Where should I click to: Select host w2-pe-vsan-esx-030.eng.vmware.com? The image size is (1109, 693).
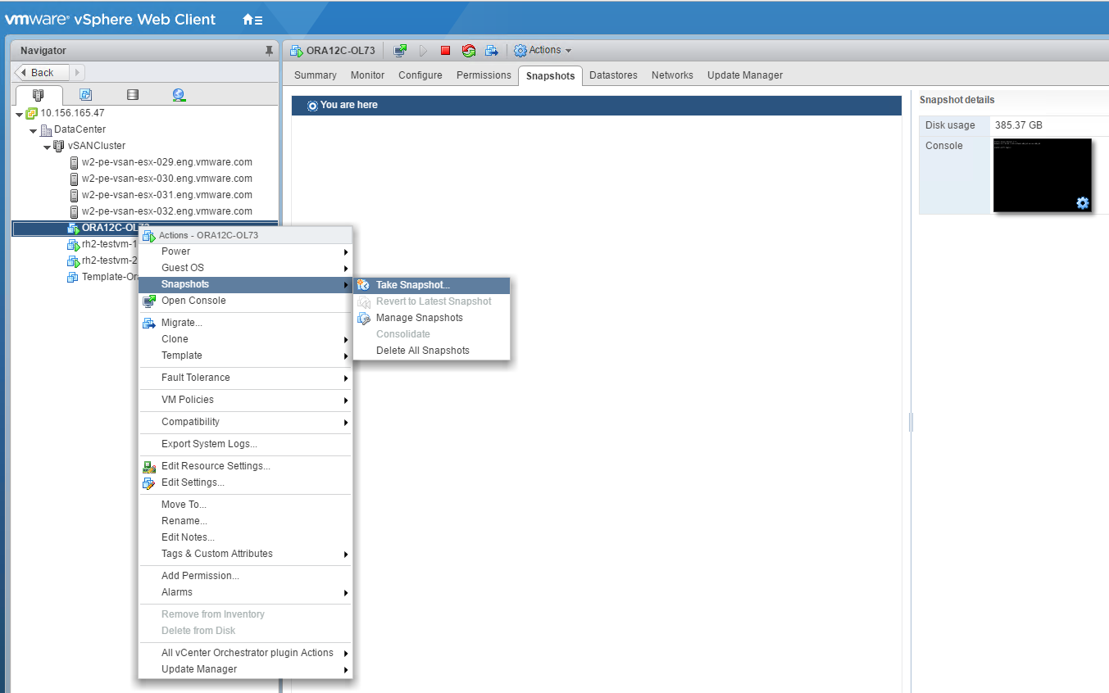pos(167,179)
